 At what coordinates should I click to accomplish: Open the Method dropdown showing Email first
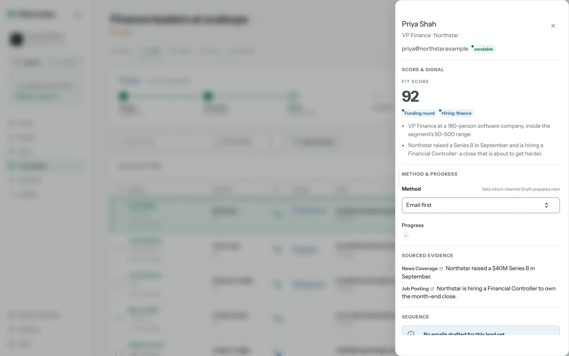click(480, 205)
